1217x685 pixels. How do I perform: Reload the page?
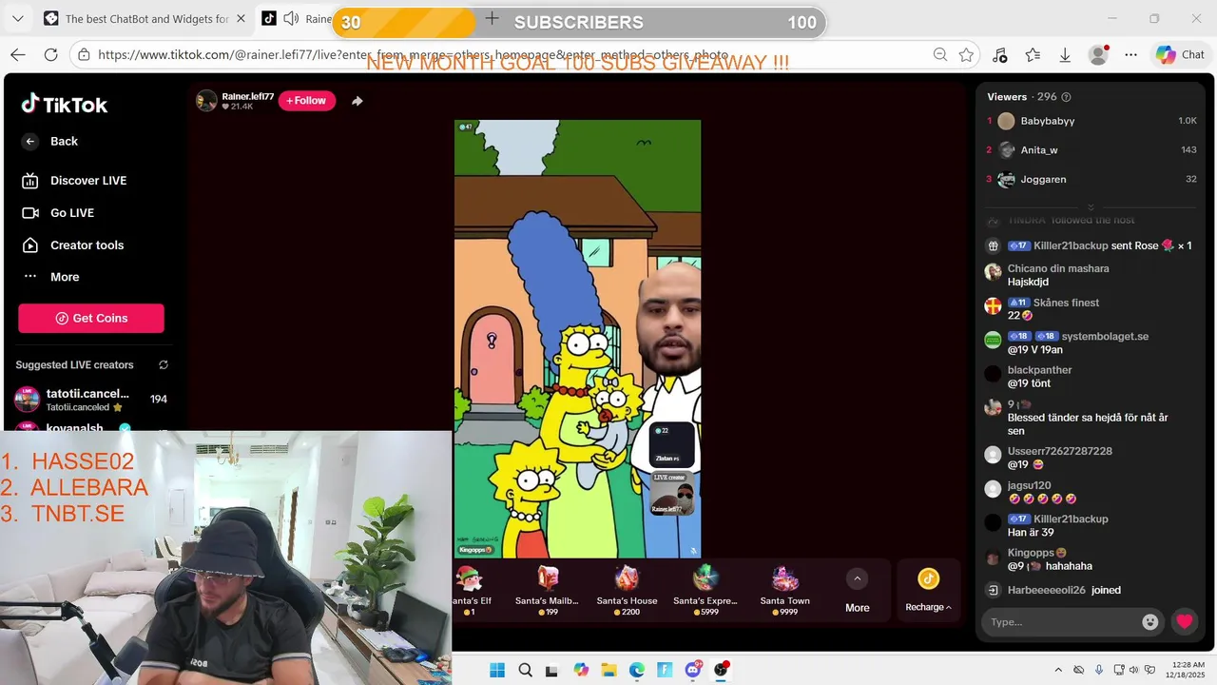(x=50, y=55)
